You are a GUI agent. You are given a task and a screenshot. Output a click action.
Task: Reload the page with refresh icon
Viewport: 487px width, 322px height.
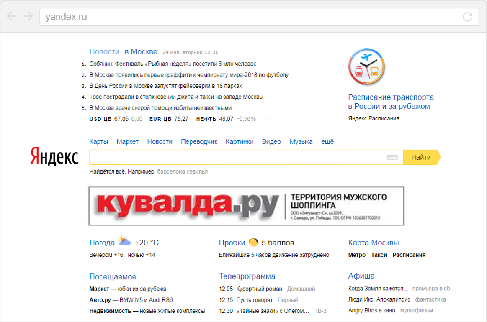coord(467,17)
